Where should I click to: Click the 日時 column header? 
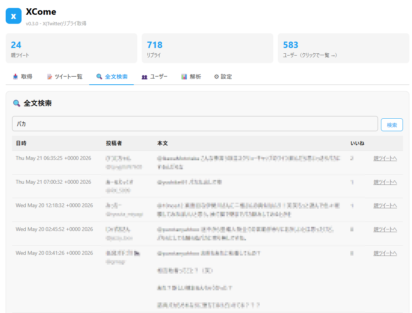(21, 143)
